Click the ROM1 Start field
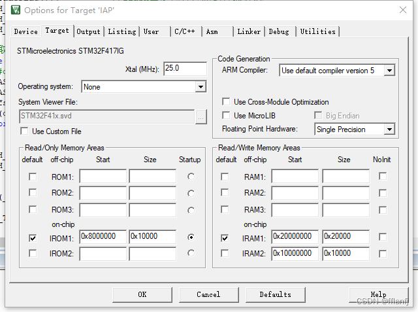 point(103,176)
